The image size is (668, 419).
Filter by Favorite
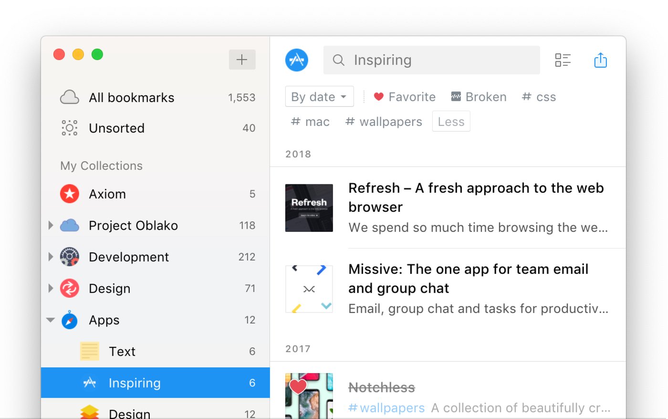click(x=405, y=97)
